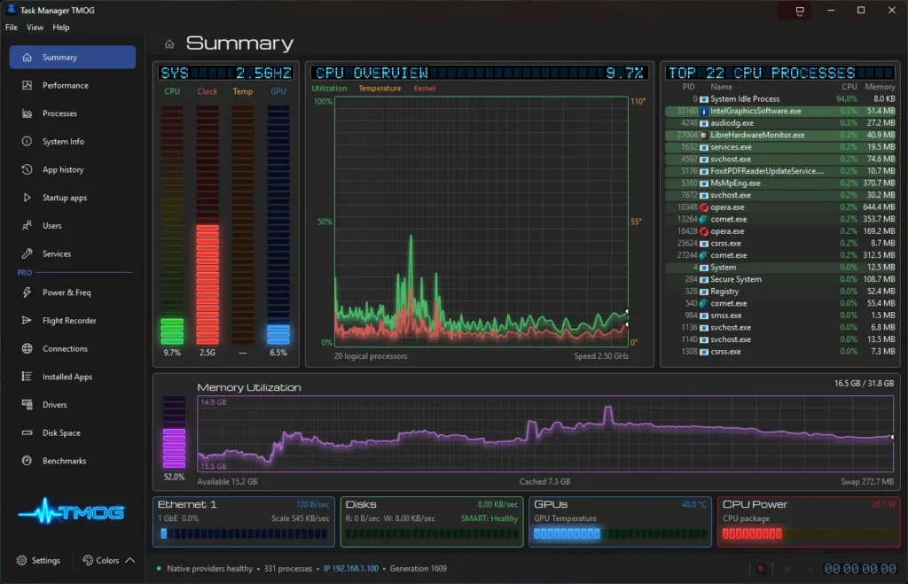
Task: Open Users section icon
Action: tap(27, 226)
